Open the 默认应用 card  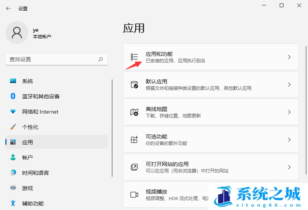tap(211, 85)
